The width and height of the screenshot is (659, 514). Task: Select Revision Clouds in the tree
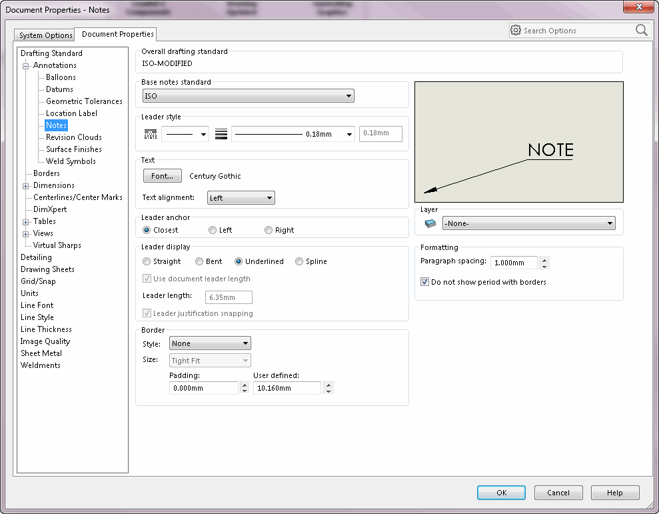coord(74,137)
